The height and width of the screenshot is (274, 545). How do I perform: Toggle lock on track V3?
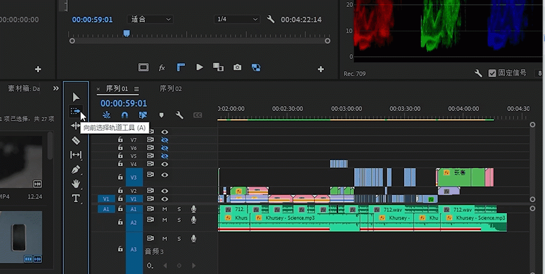(121, 177)
